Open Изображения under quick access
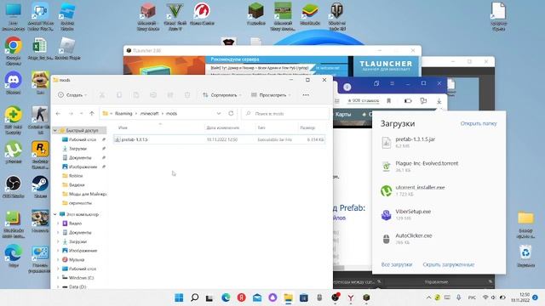The height and width of the screenshot is (306, 545). (x=83, y=167)
